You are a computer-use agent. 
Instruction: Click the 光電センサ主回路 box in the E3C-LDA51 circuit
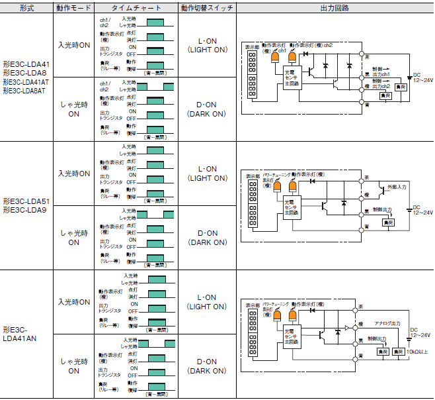pyautogui.click(x=292, y=208)
